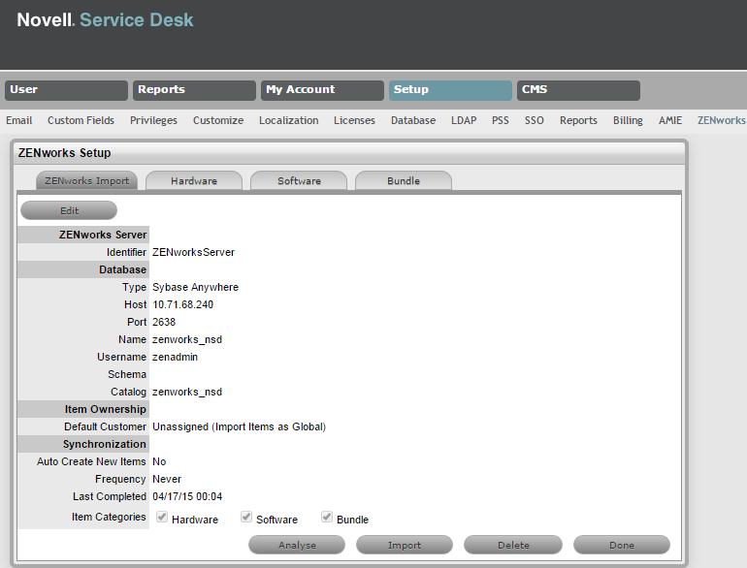Viewport: 747px width, 568px height.
Task: Toggle the Hardware item category checkbox
Action: 162,518
